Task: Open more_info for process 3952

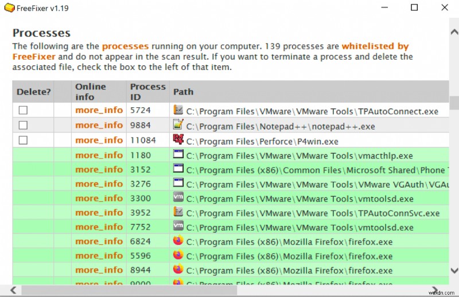Action: pos(99,213)
